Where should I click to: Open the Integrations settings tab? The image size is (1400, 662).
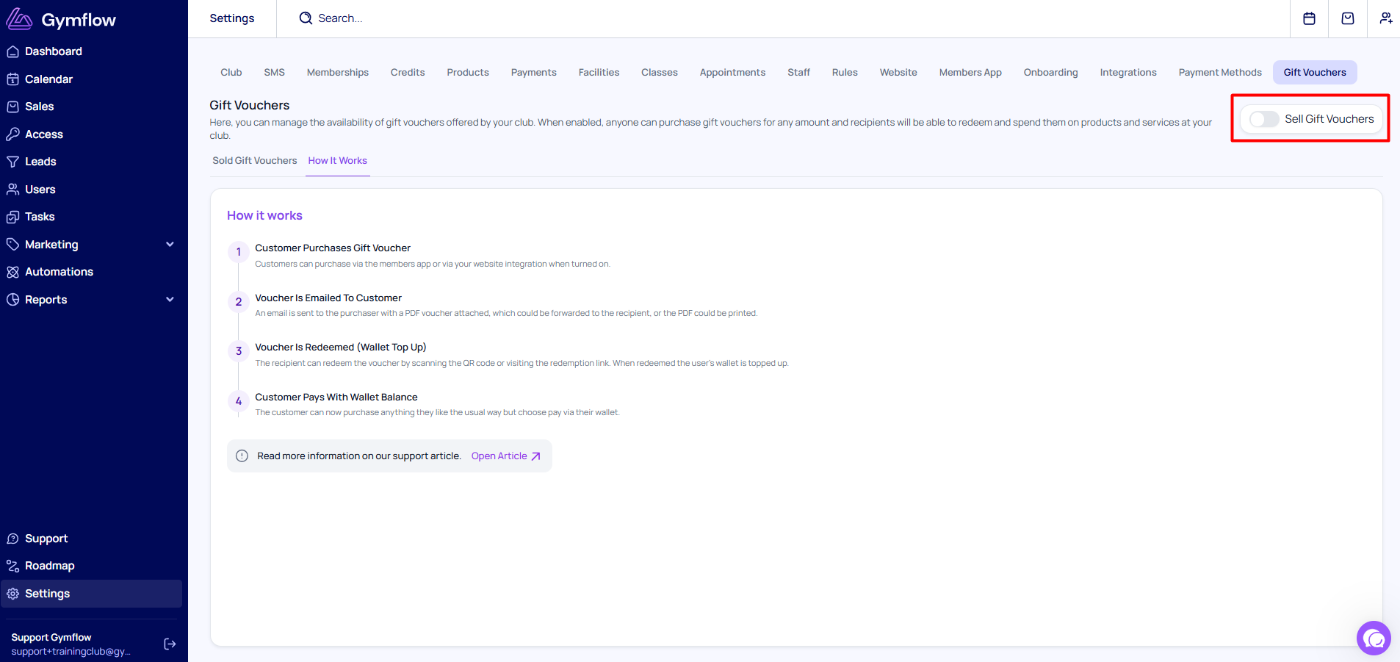coord(1127,73)
